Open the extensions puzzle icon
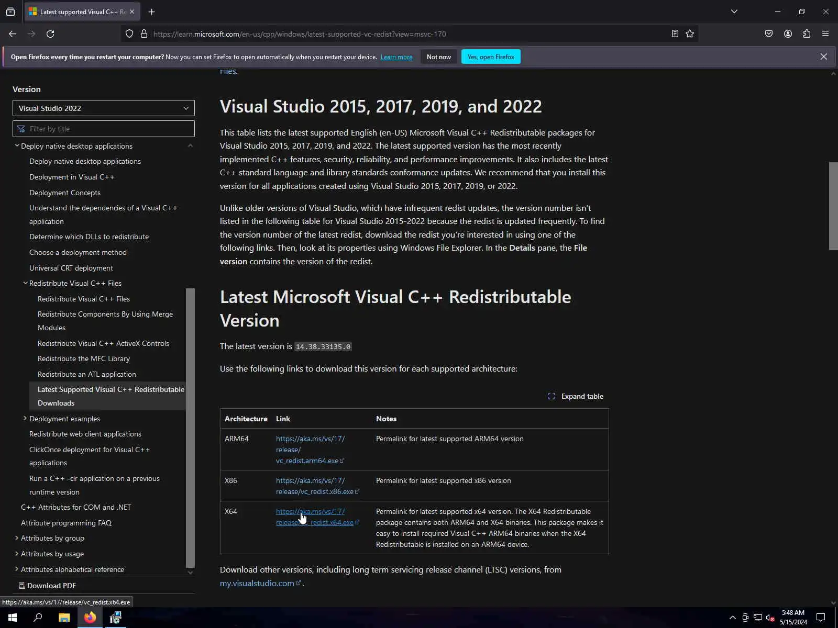Image resolution: width=838 pixels, height=628 pixels. coord(807,34)
